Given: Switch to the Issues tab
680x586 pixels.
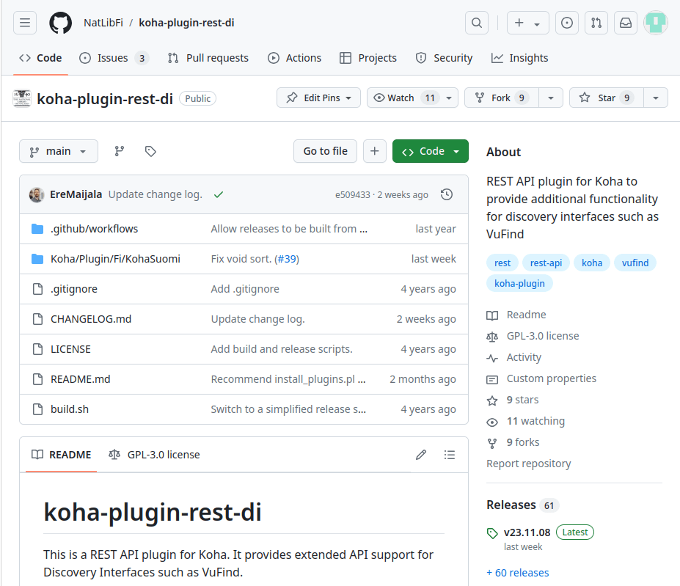Looking at the screenshot, I should tap(114, 58).
